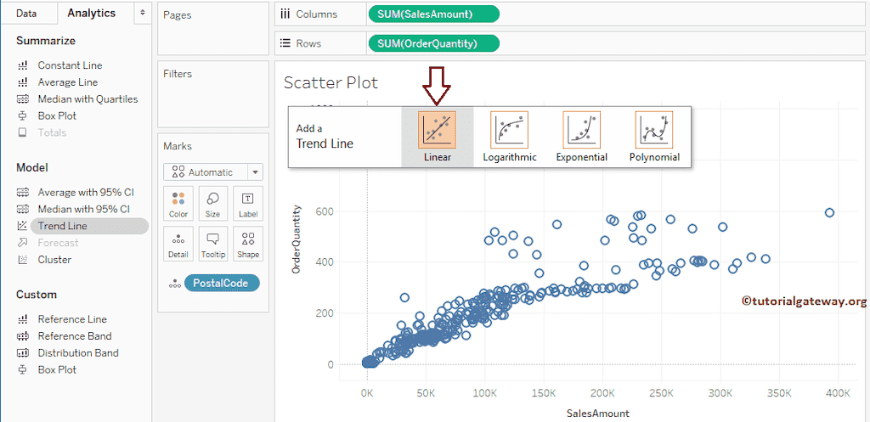
Task: Expand the side pane tab options arrow
Action: pos(142,13)
